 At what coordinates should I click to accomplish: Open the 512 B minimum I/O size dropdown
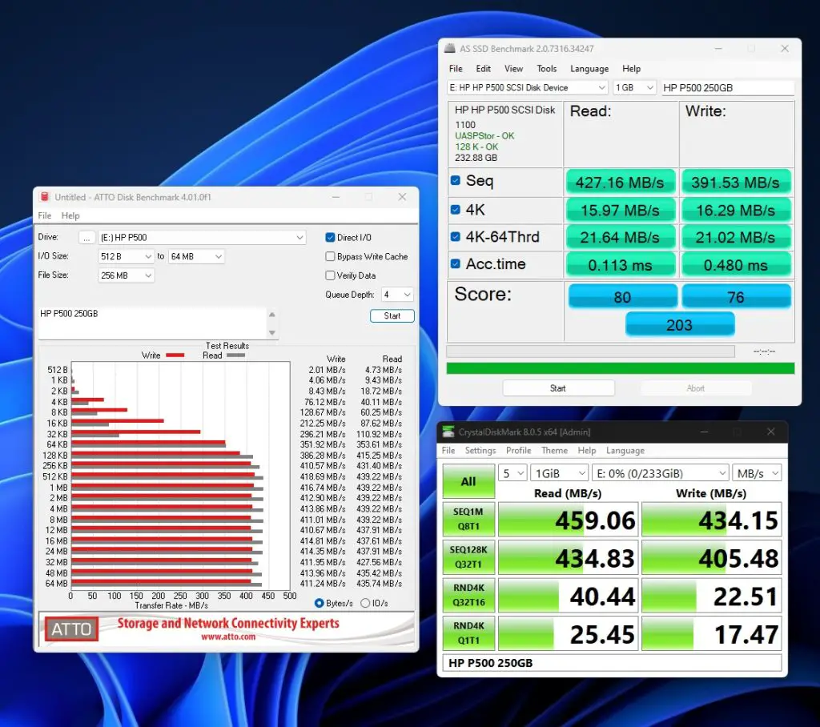(x=126, y=256)
